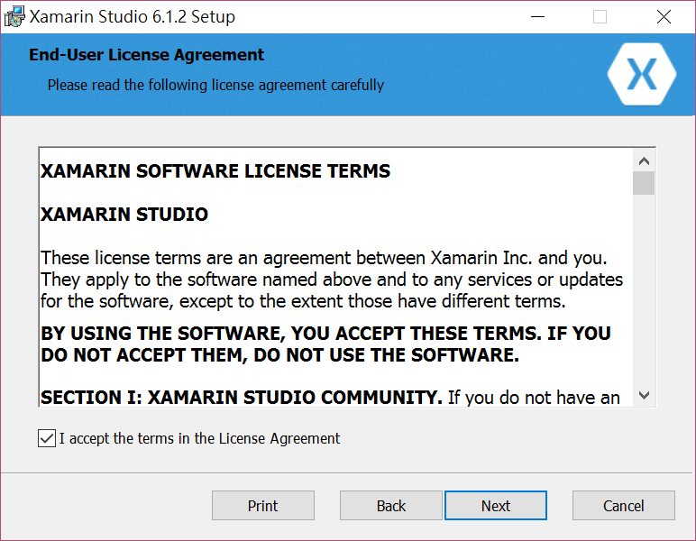The image size is (696, 541).
Task: Minimize the setup window
Action: (537, 17)
